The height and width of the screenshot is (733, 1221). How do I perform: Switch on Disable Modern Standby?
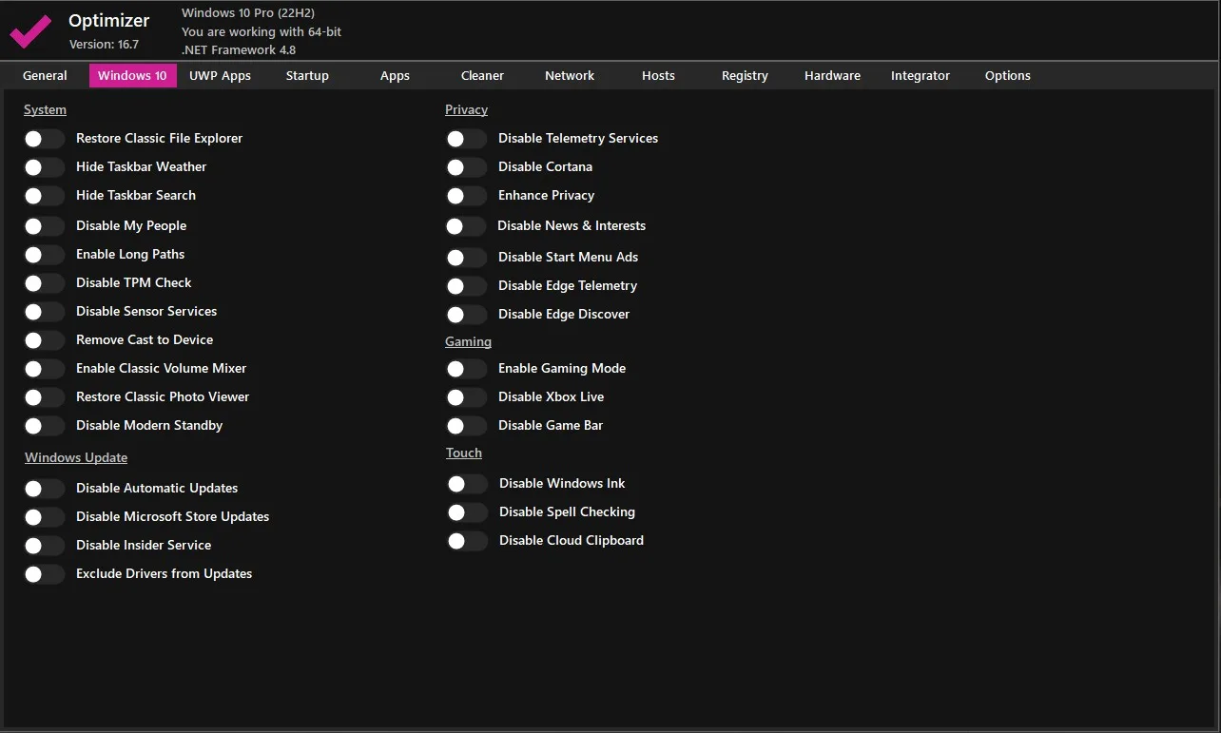44,426
